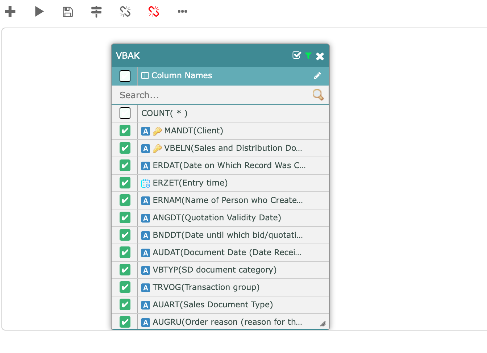Select the VBTYP(SD document category) row
487x353 pixels.
point(220,270)
